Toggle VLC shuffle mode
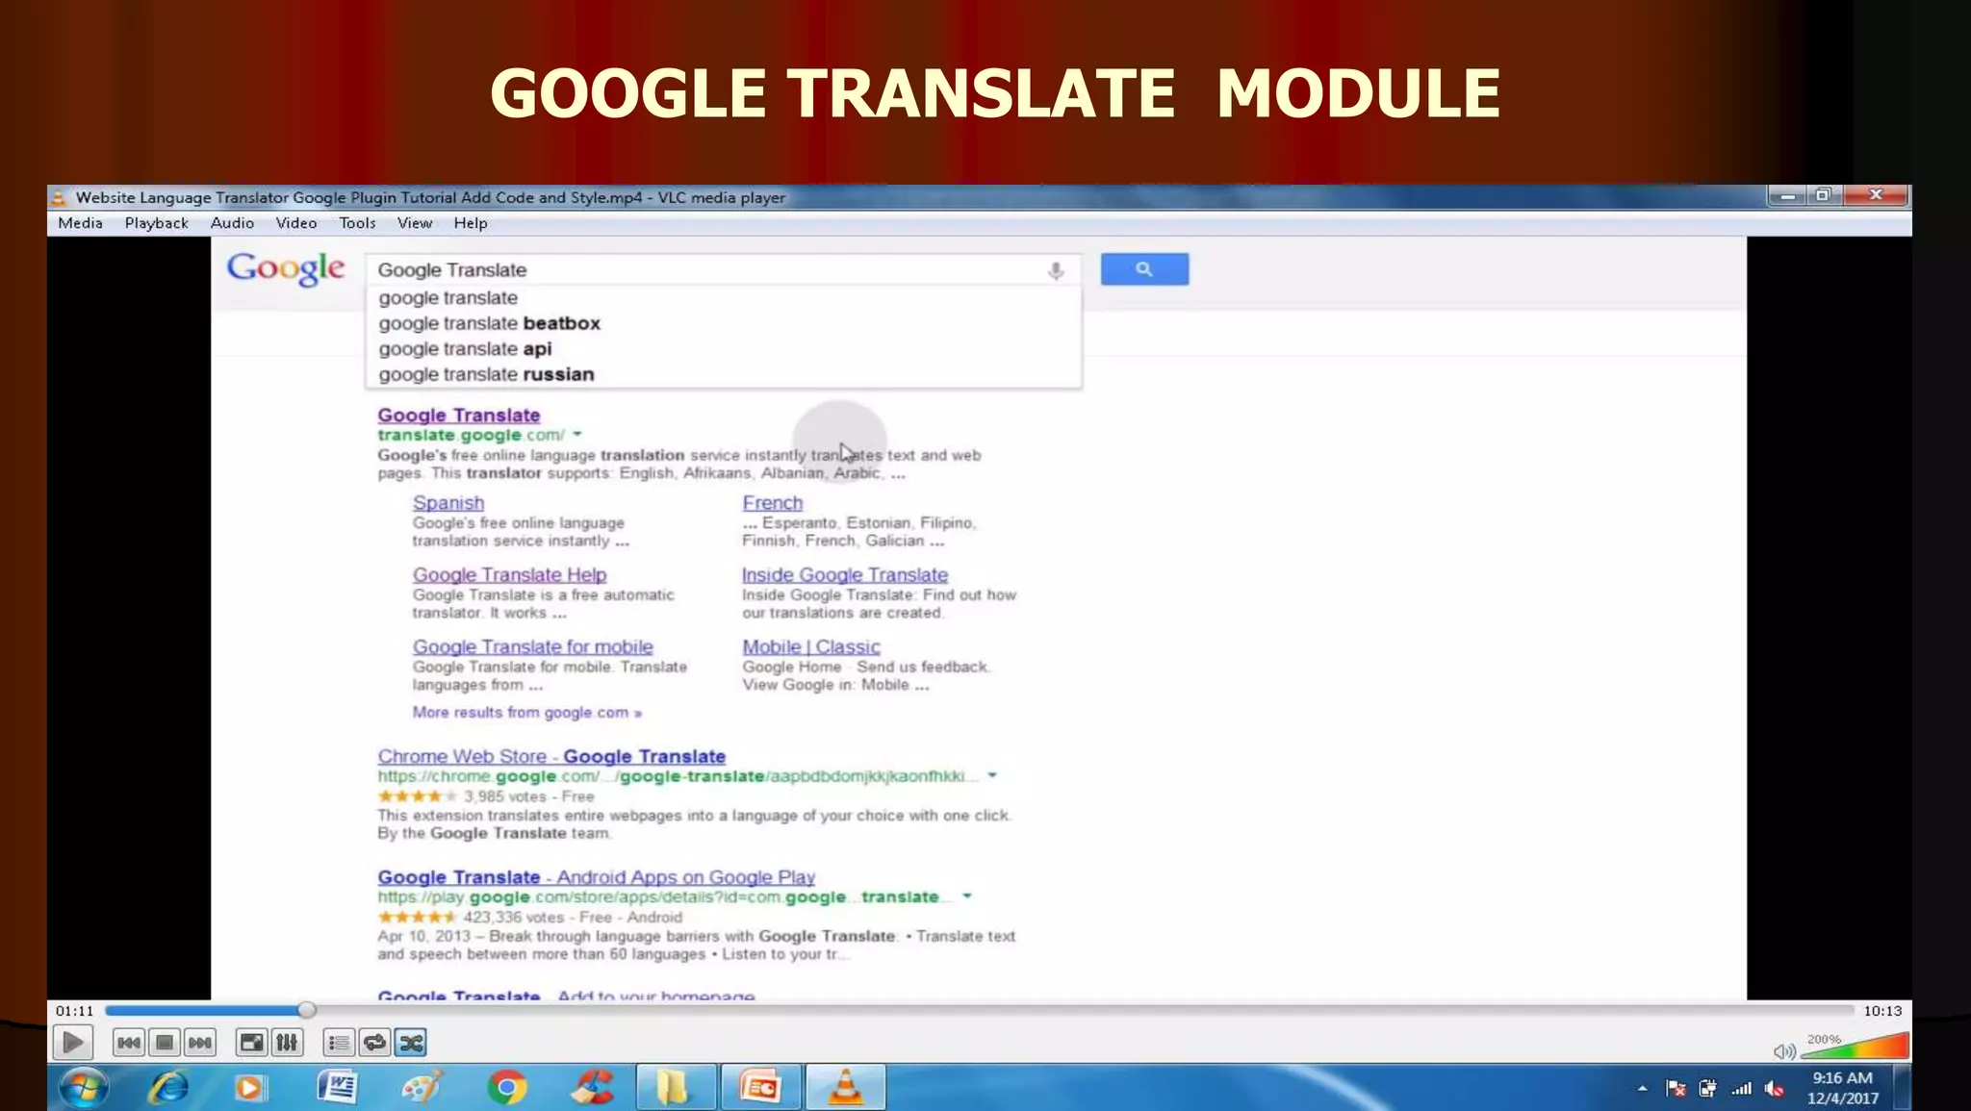The image size is (1971, 1111). tap(411, 1043)
